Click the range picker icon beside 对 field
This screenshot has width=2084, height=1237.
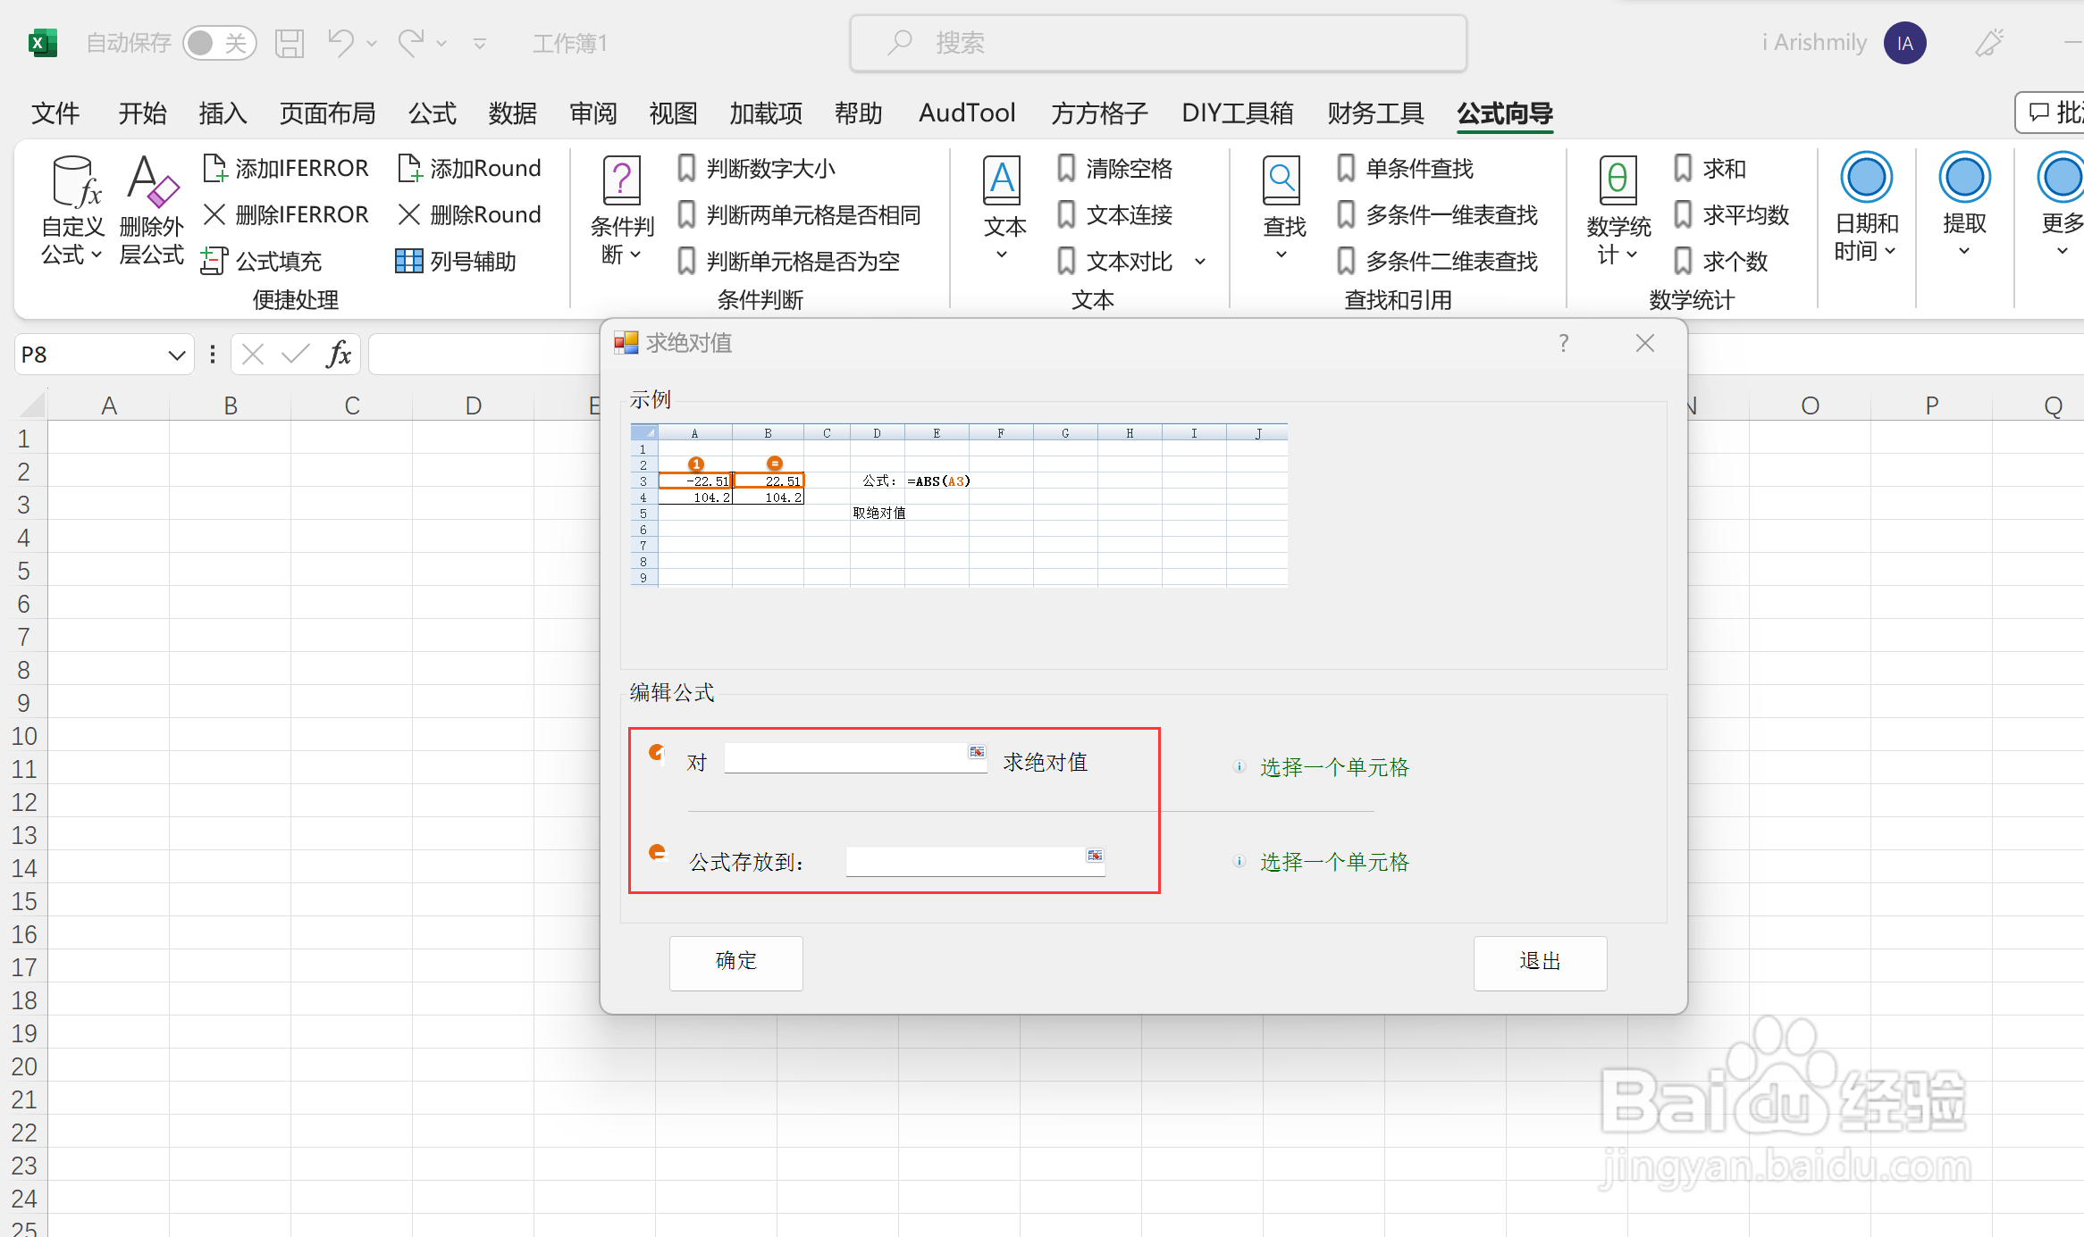coord(977,752)
